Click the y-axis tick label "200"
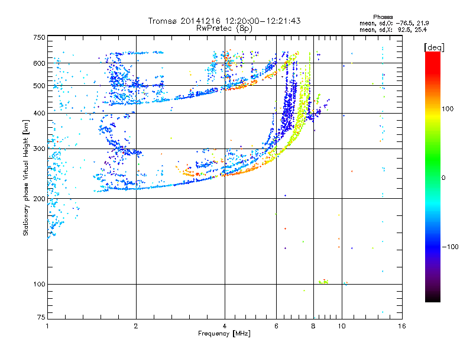The height and width of the screenshot is (355, 473). click(39, 199)
